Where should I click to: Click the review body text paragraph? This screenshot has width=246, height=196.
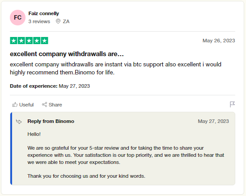[116, 68]
